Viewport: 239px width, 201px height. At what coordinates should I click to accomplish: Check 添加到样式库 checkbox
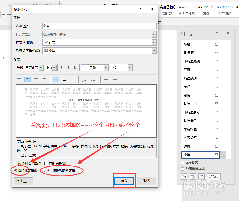(15, 164)
